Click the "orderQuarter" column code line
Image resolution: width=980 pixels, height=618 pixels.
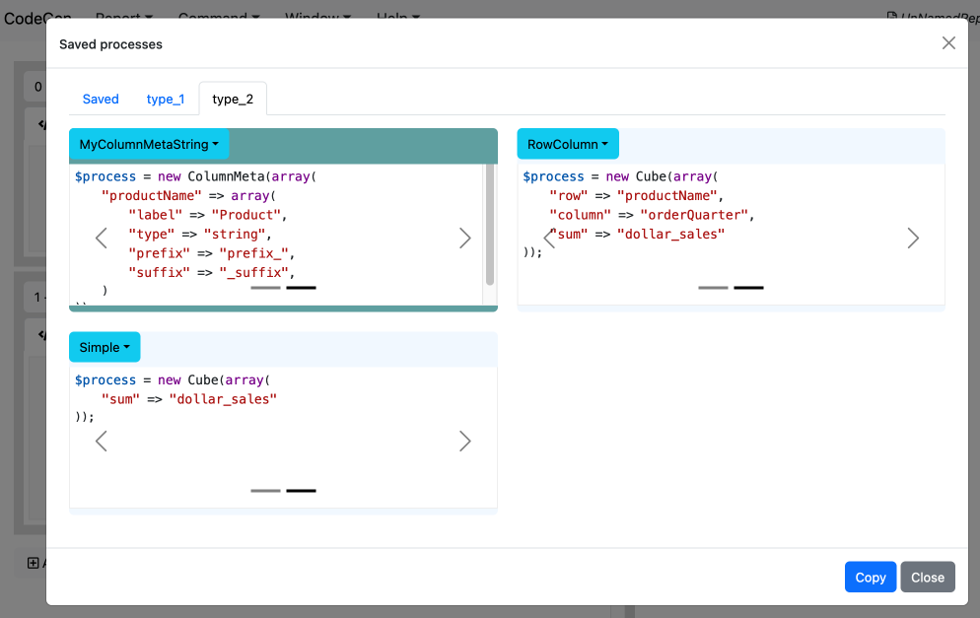click(x=652, y=215)
